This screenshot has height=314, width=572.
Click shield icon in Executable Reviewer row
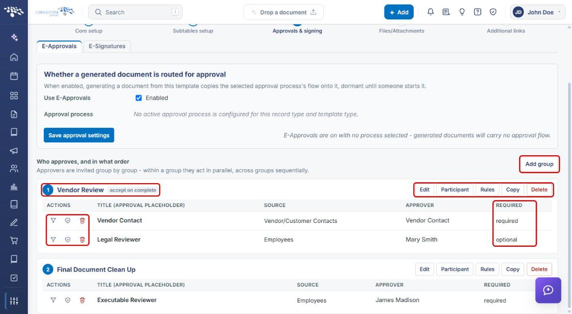(68, 300)
